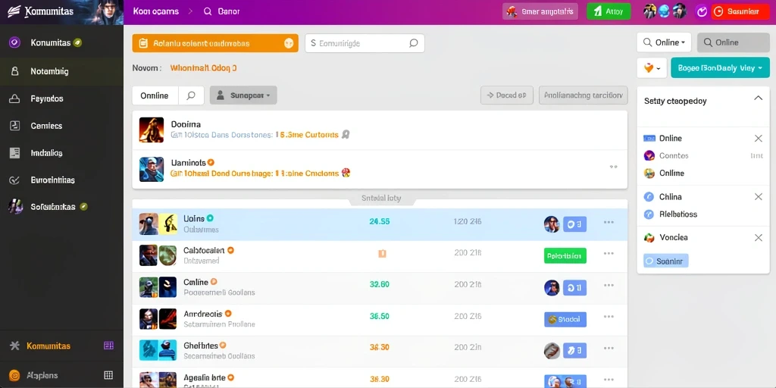The width and height of the screenshot is (776, 388).
Task: Click the red Sesuniar button in header
Action: 740,11
